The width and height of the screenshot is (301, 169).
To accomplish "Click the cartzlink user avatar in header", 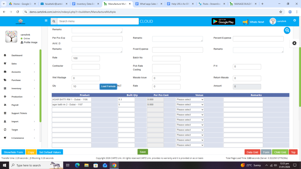I will point(273,21).
